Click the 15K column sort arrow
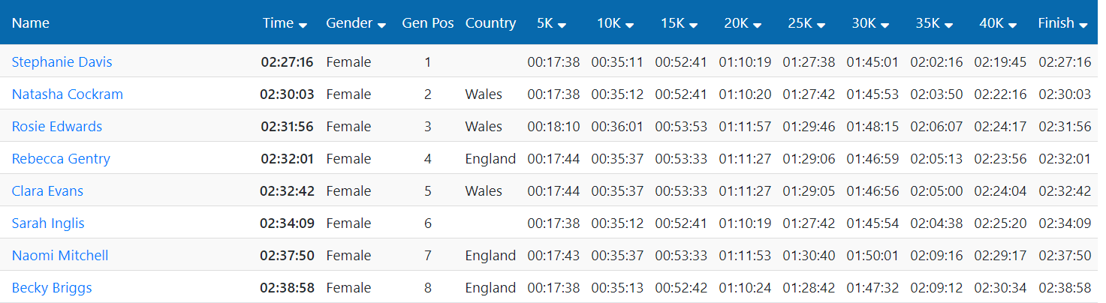This screenshot has width=1106, height=303. pyautogui.click(x=693, y=25)
